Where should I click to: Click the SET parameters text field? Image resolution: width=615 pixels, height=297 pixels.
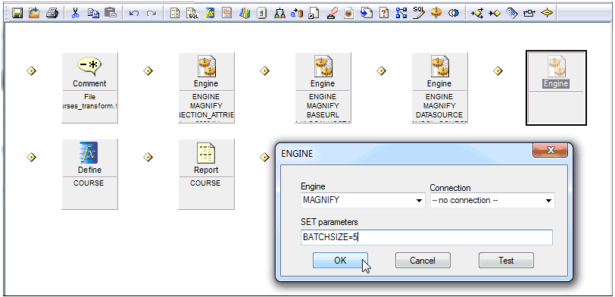[x=426, y=237]
